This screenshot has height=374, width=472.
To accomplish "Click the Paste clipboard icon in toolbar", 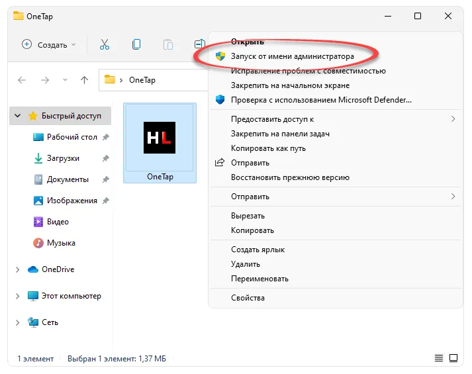I will tap(168, 44).
